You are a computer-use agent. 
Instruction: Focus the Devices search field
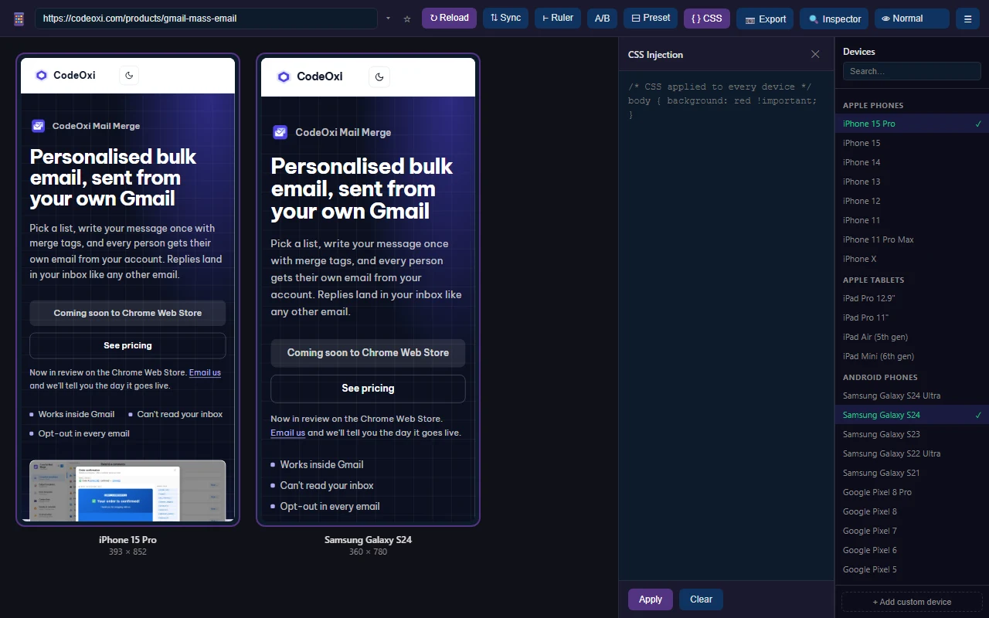912,71
